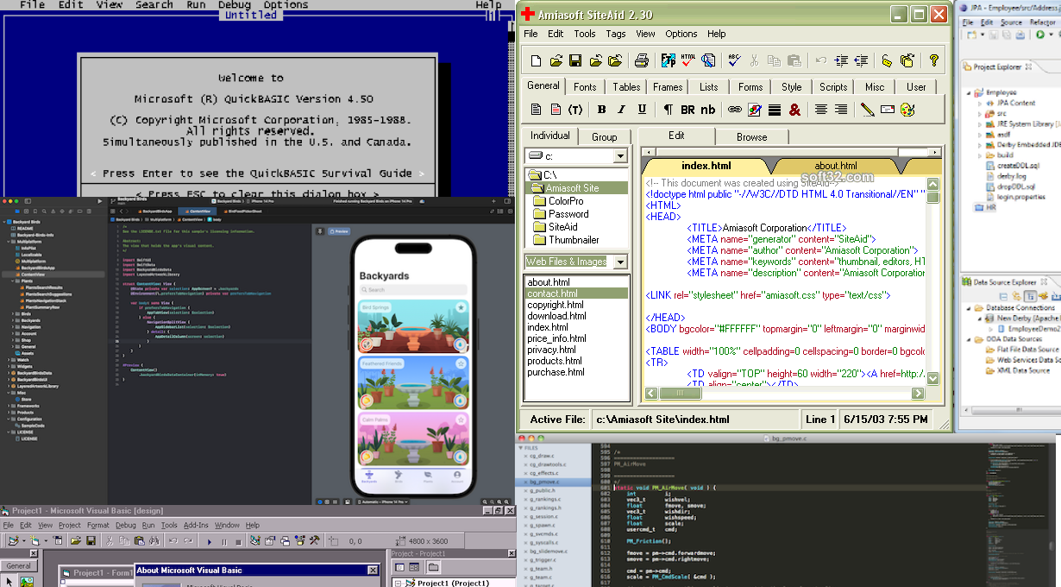This screenshot has height=587, width=1061.
Task: Select the ColorPro folder in SiteAid
Action: 566,201
